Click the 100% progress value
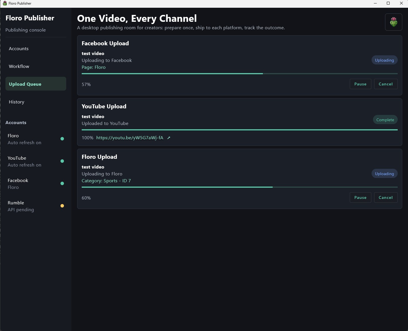408x331 pixels. tap(87, 138)
